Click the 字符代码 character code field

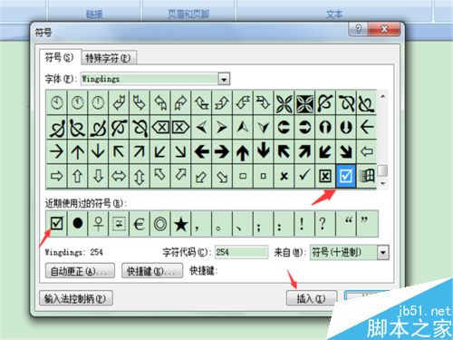pyautogui.click(x=241, y=252)
